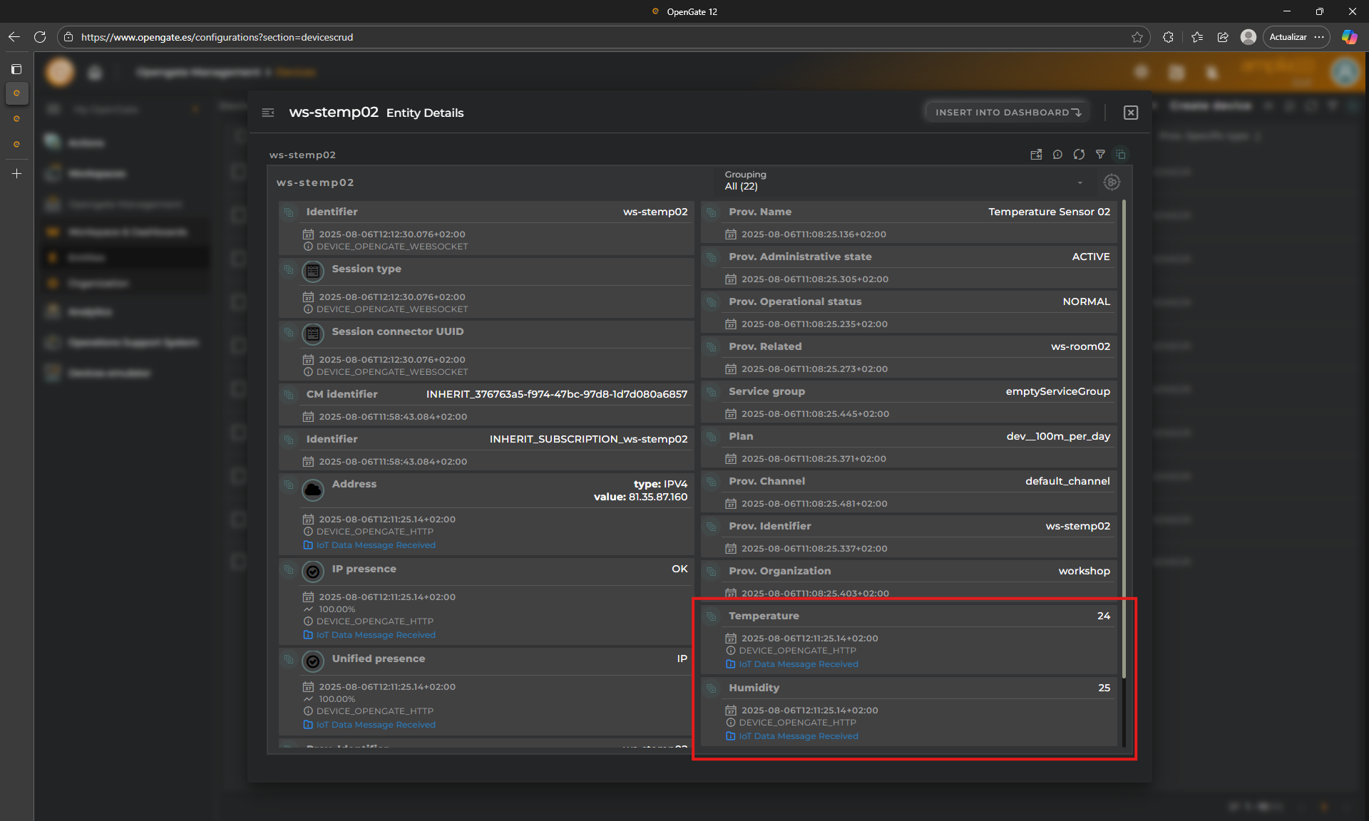Click the browser address bar URL
The image size is (1369, 821).
click(x=217, y=37)
